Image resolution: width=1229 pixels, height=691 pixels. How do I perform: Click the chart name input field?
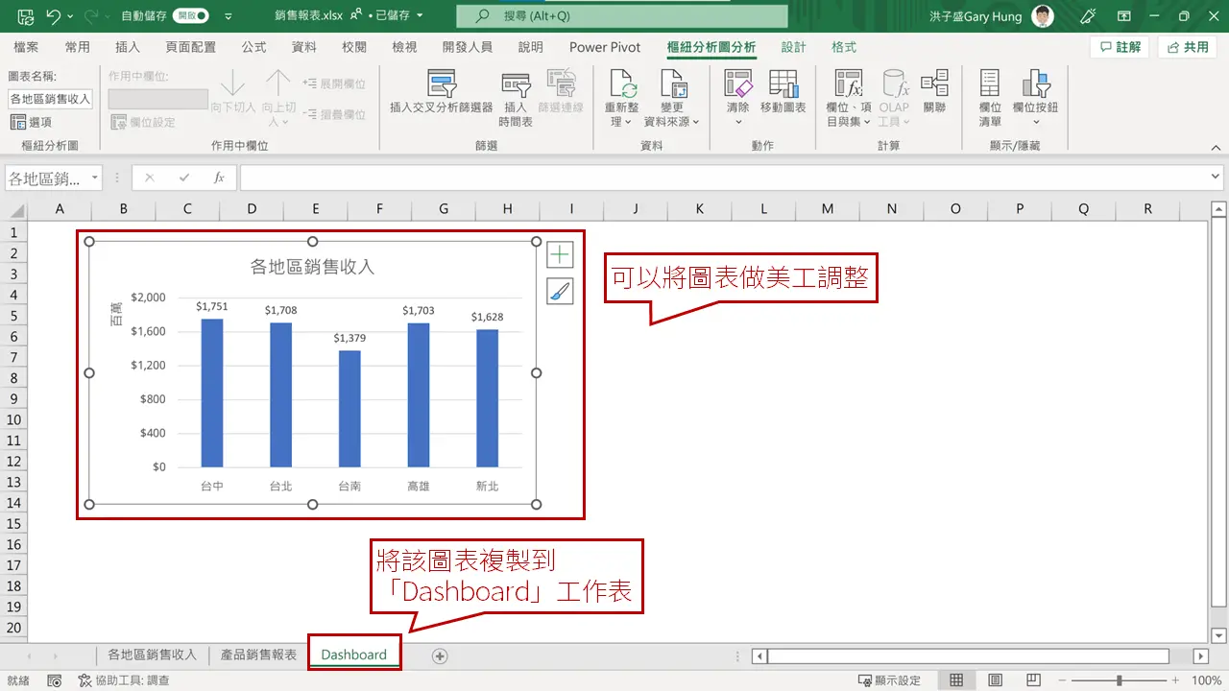tap(50, 98)
